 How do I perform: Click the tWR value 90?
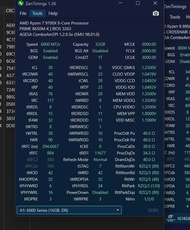tap(50, 140)
